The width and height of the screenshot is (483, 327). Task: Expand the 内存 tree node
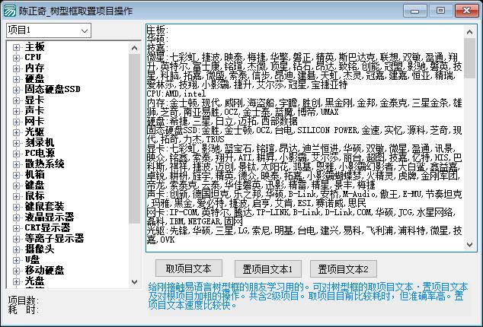pyautogui.click(x=16, y=68)
